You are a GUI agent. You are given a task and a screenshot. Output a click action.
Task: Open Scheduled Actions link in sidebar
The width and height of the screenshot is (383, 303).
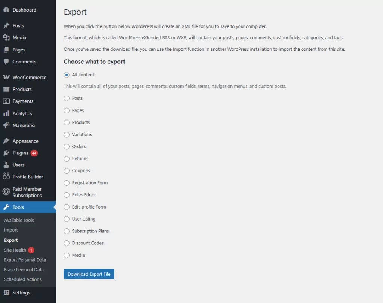tap(23, 279)
